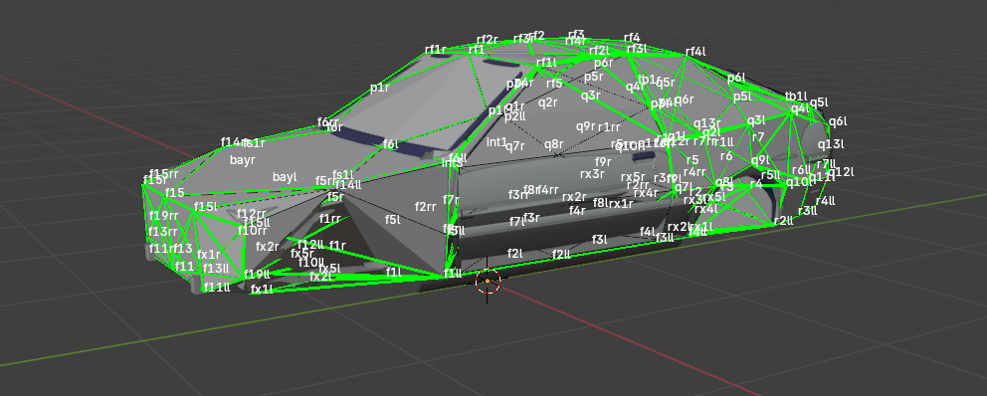987x396 pixels.
Task: Select the f1l node along the sill
Action: pyautogui.click(x=393, y=272)
